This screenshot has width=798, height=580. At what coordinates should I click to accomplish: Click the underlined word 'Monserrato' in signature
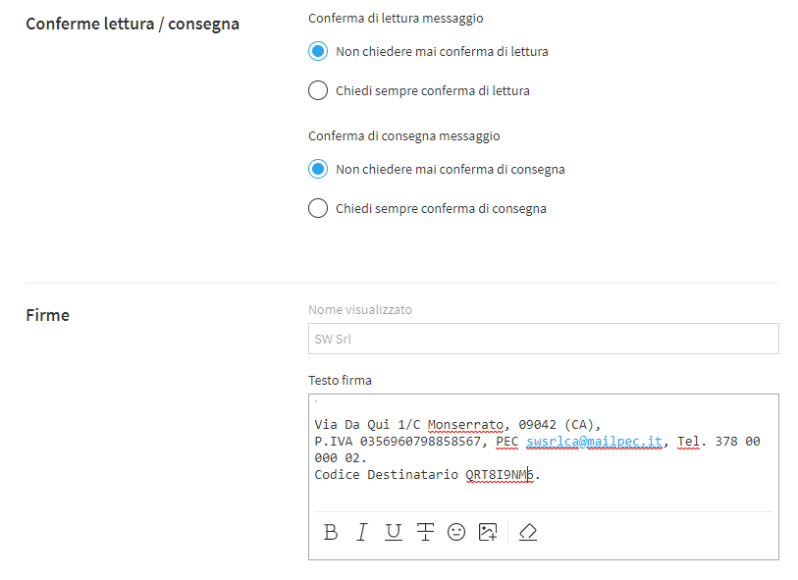pyautogui.click(x=465, y=425)
